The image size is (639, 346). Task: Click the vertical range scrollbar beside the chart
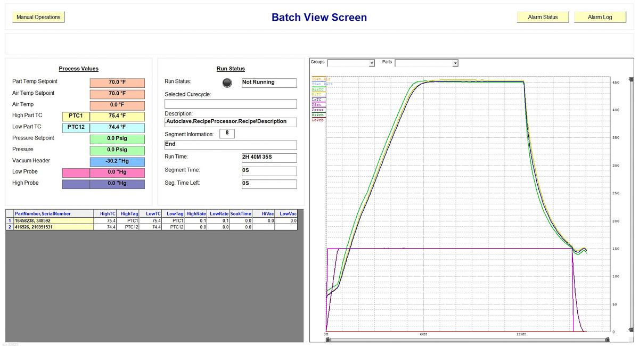pos(632,204)
